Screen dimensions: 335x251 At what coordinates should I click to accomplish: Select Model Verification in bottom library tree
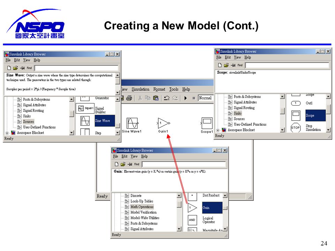(143, 212)
